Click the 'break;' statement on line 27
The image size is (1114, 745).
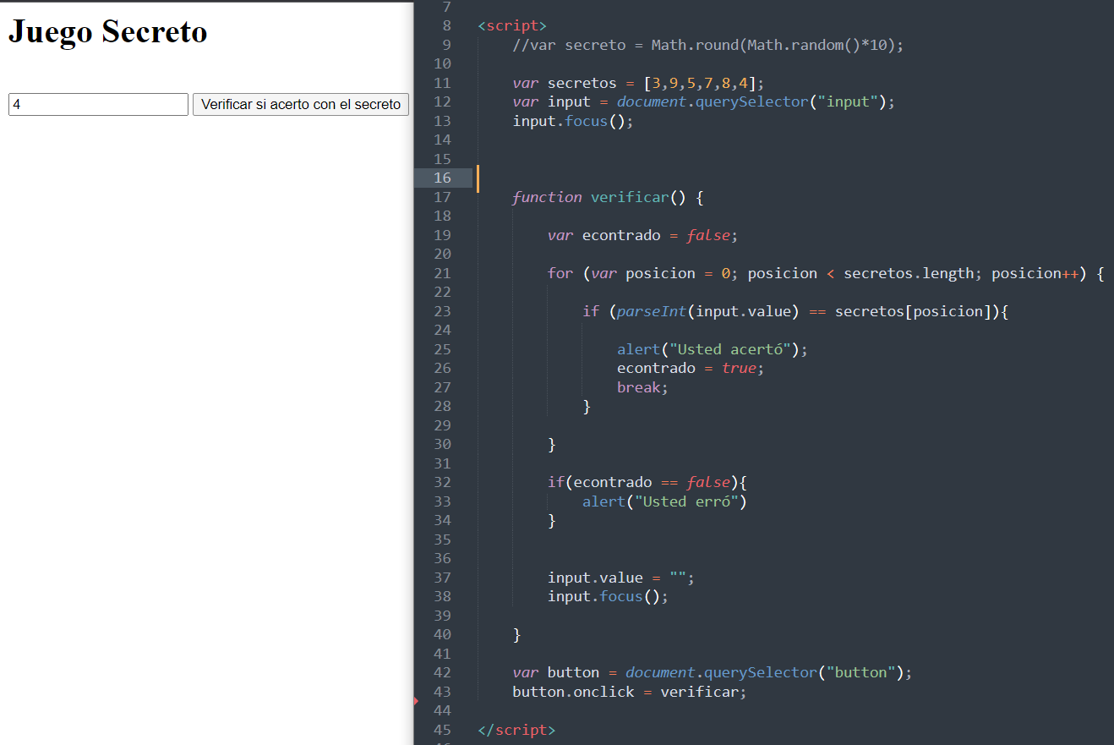pos(643,387)
